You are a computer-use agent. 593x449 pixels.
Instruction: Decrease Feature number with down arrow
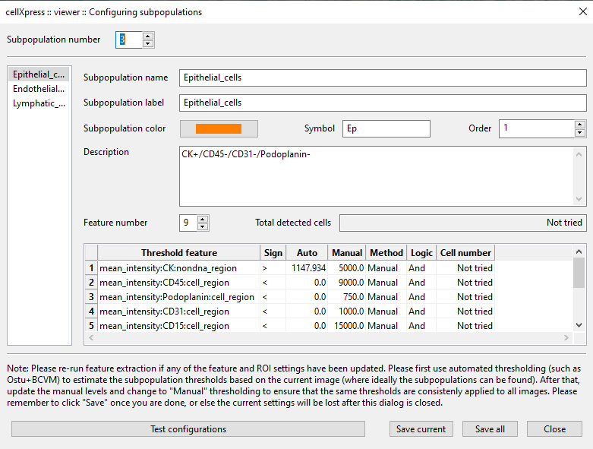203,227
